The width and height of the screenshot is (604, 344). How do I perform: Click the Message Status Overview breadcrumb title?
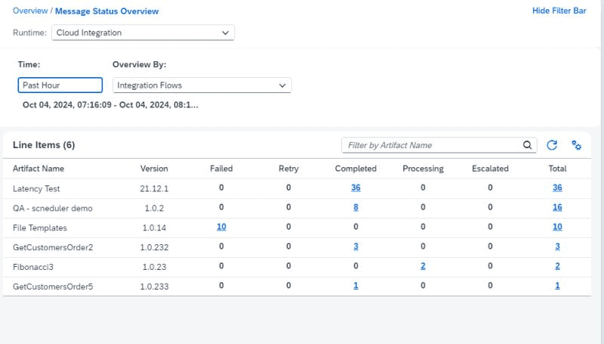pyautogui.click(x=106, y=11)
